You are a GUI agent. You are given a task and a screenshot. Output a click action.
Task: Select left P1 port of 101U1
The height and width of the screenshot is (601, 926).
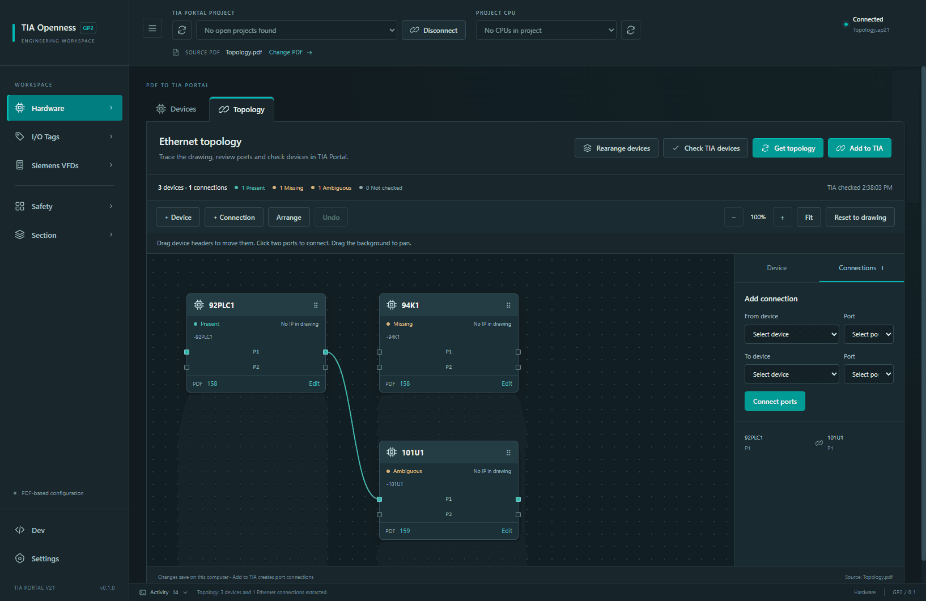pos(379,499)
